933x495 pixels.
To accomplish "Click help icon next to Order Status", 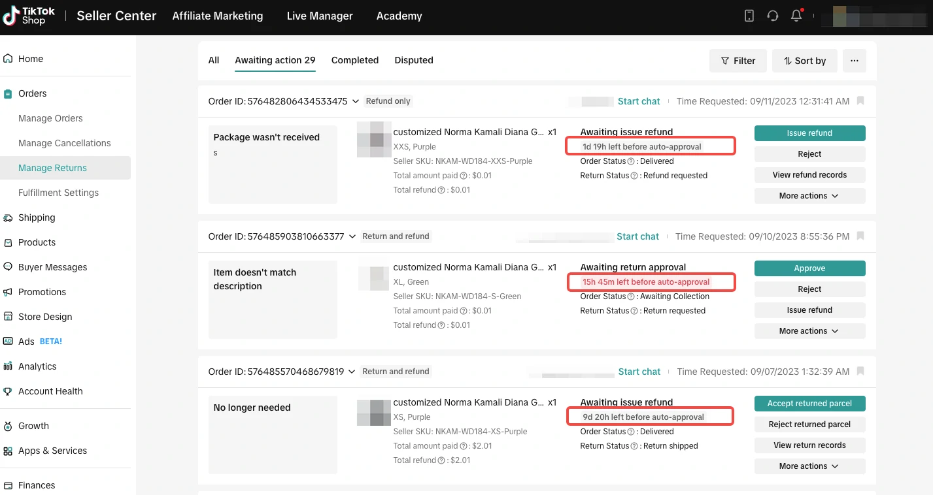I will click(x=632, y=161).
